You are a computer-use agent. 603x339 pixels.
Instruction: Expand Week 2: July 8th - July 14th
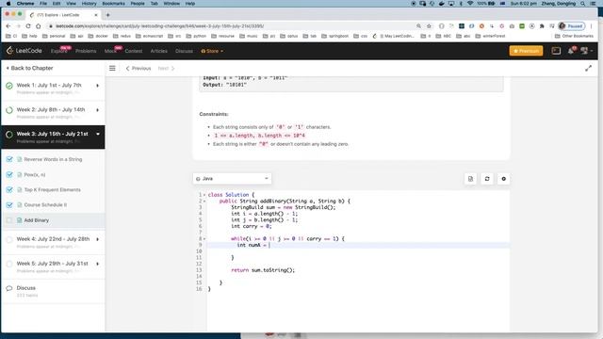click(97, 110)
